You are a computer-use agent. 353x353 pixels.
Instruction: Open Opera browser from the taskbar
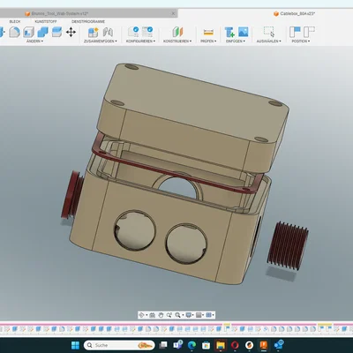[x=235, y=345]
